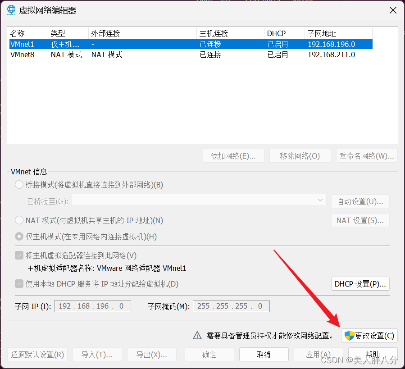
Task: Click the 子网掩码 input field
Action: pyautogui.click(x=231, y=306)
